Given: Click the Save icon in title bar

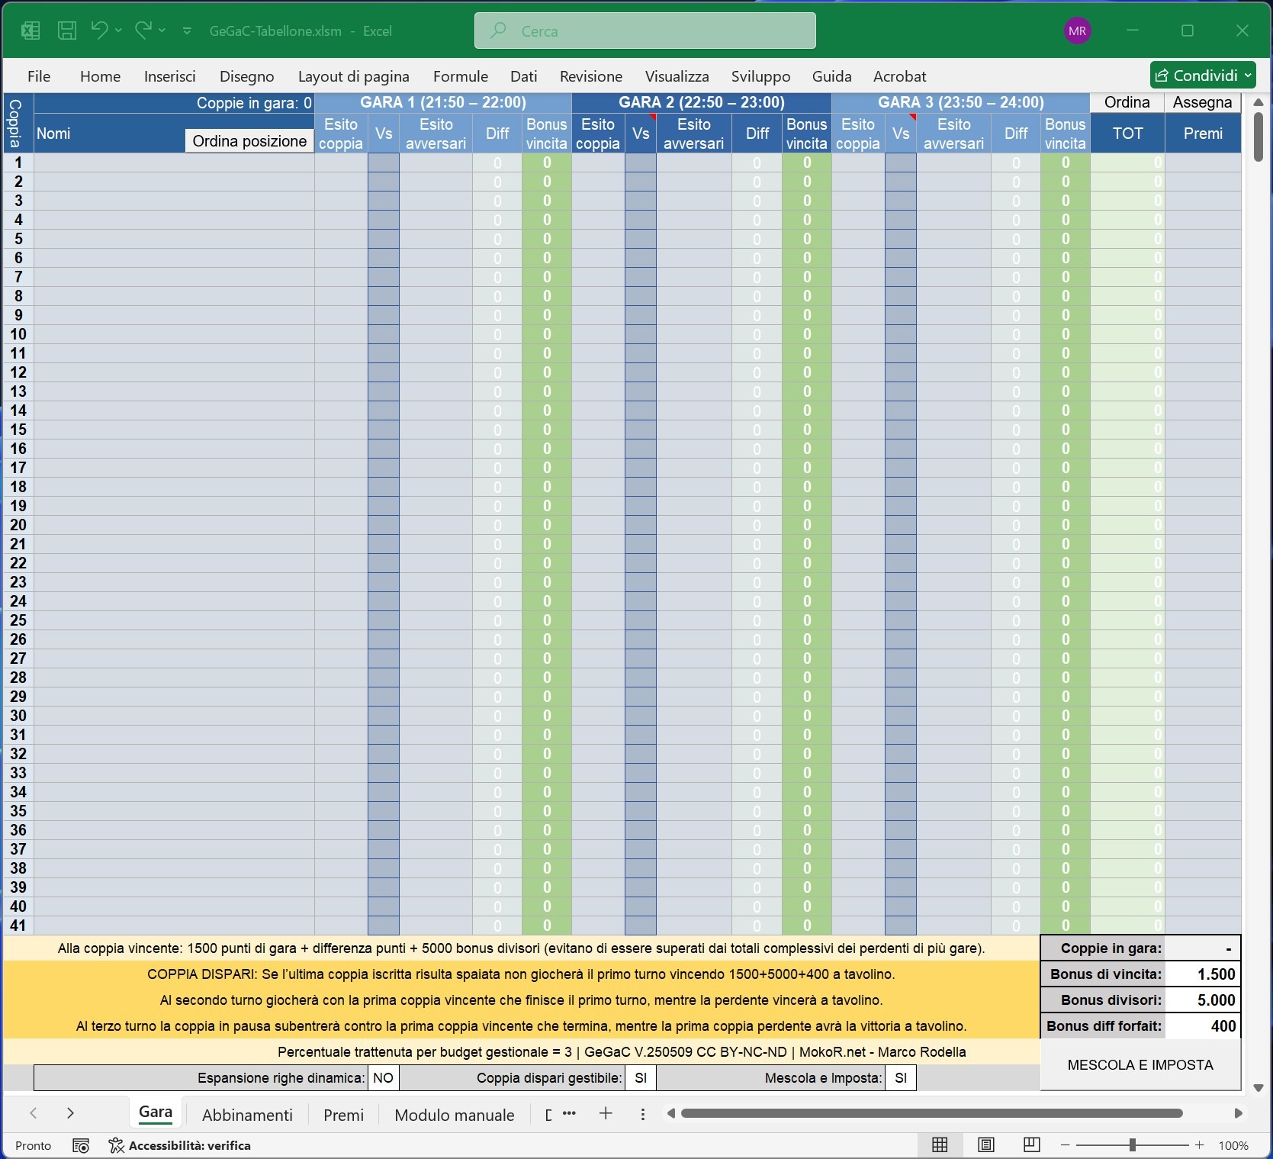Looking at the screenshot, I should (67, 31).
